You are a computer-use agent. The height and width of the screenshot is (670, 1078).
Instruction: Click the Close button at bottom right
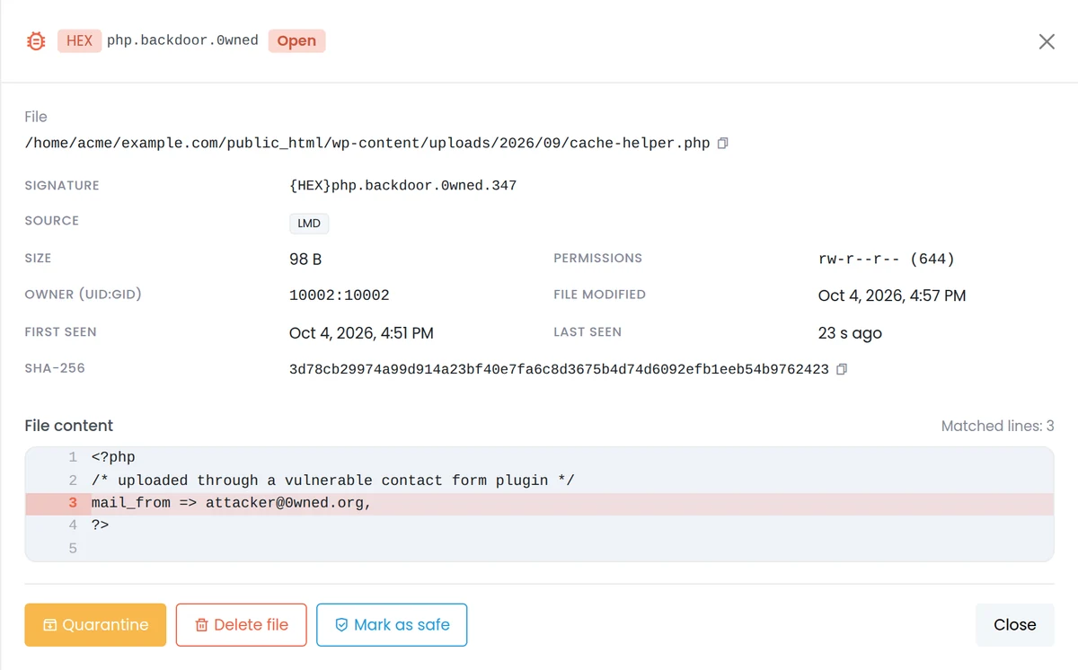[x=1015, y=625]
